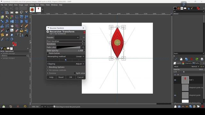Screen dimensions: 205x115
Task: Select the Blur/Sharpen drop tool
Action: [x=12, y=35]
